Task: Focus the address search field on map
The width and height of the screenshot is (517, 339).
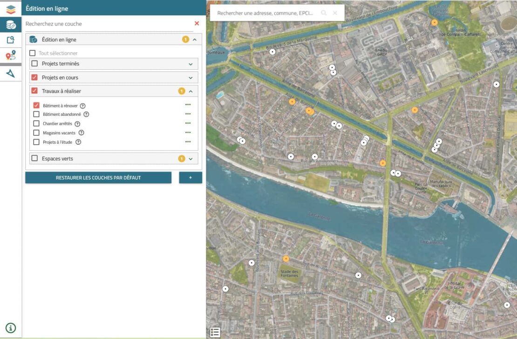Action: pos(265,13)
